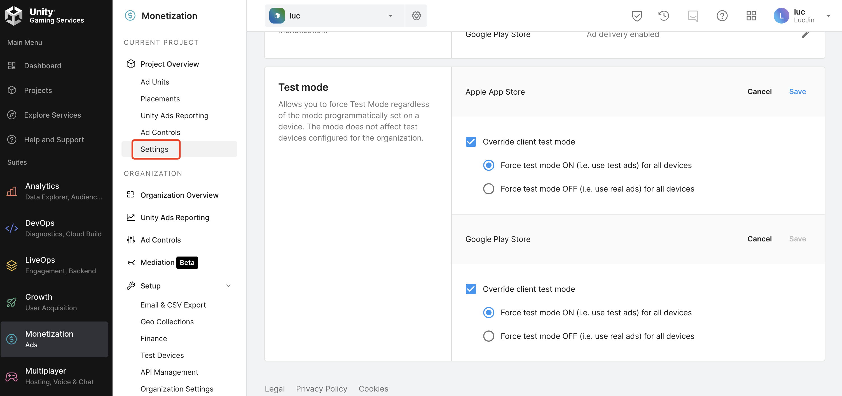Click the feedback chat icon in header
Screen dimensions: 842x396
pyautogui.click(x=693, y=15)
